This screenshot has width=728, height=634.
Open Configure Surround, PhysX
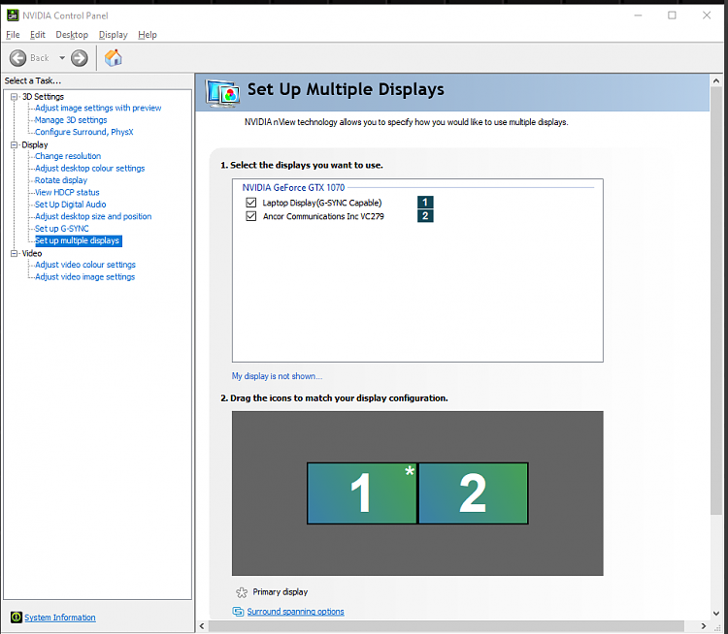84,132
